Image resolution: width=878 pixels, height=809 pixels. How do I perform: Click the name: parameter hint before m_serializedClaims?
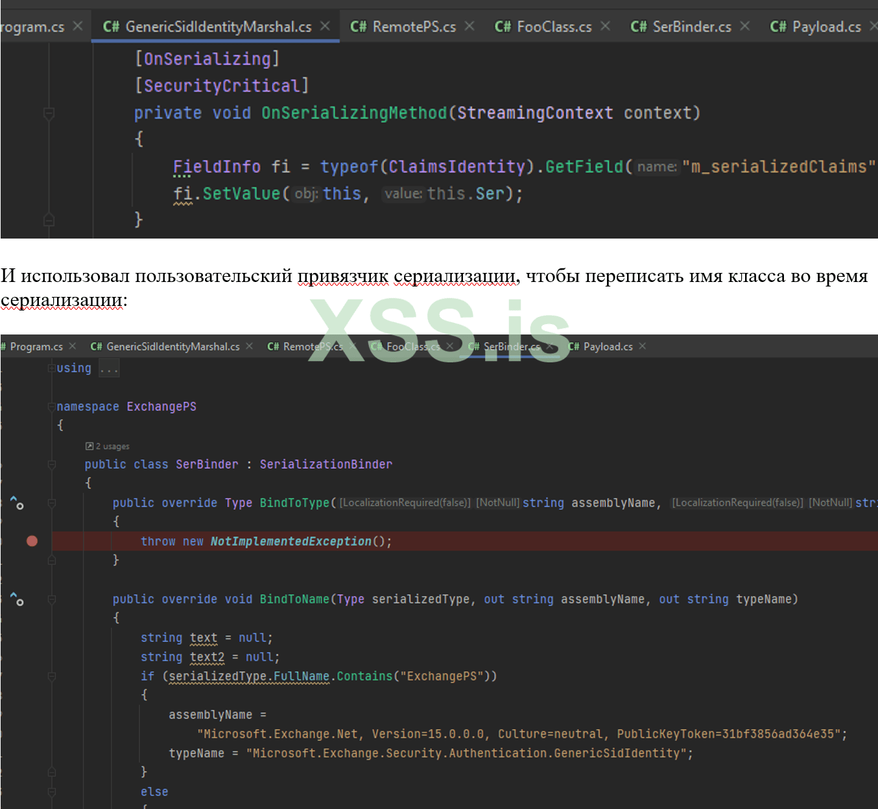click(656, 167)
